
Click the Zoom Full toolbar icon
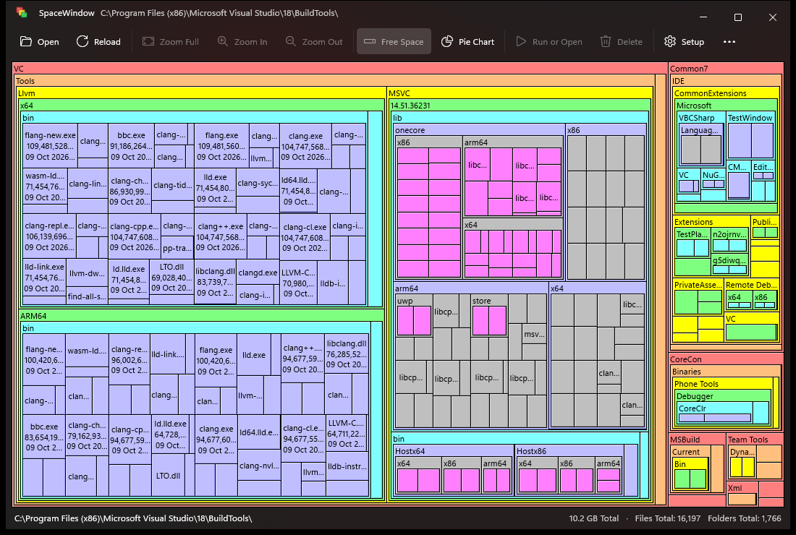pyautogui.click(x=148, y=42)
